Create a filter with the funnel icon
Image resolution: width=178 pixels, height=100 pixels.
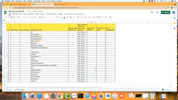point(102,17)
